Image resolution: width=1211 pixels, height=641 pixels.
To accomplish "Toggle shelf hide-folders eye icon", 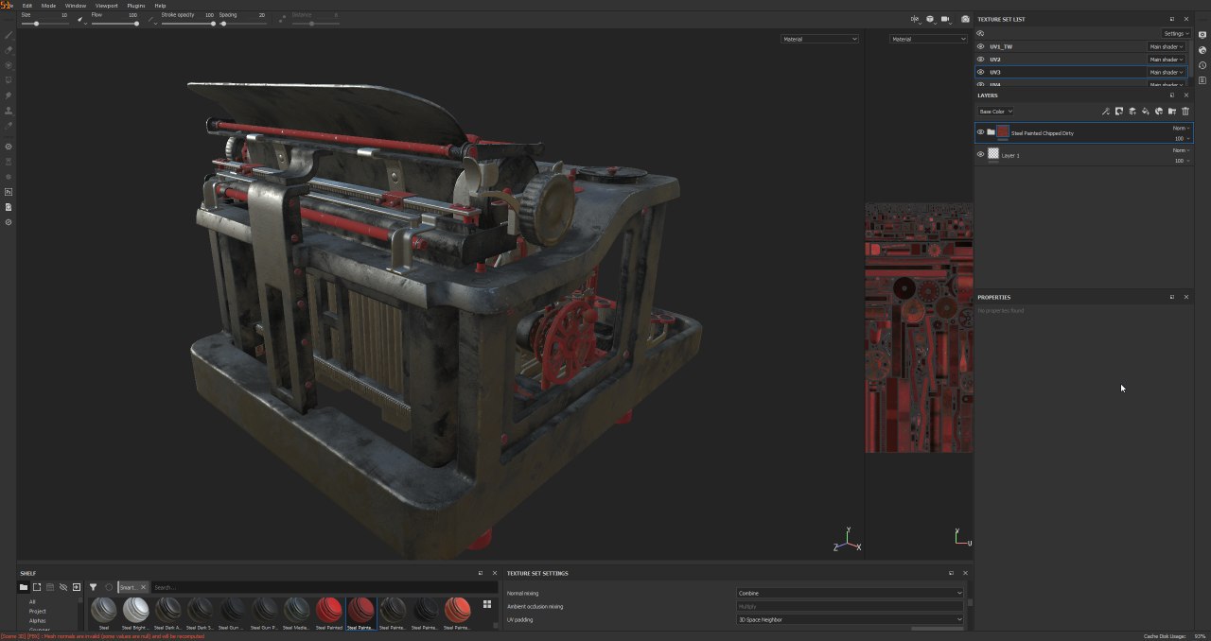I will coord(63,587).
